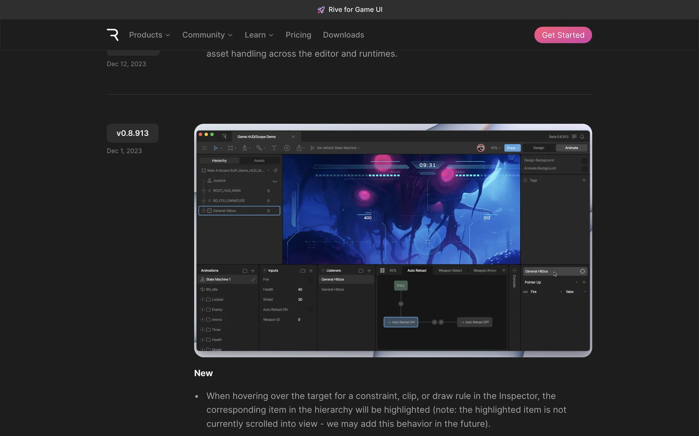Open the Products dropdown menu
Screen dimensions: 699x436
149,35
